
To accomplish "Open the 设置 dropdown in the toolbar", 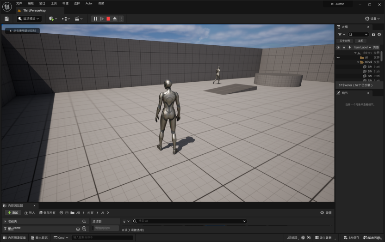I will coord(372,18).
